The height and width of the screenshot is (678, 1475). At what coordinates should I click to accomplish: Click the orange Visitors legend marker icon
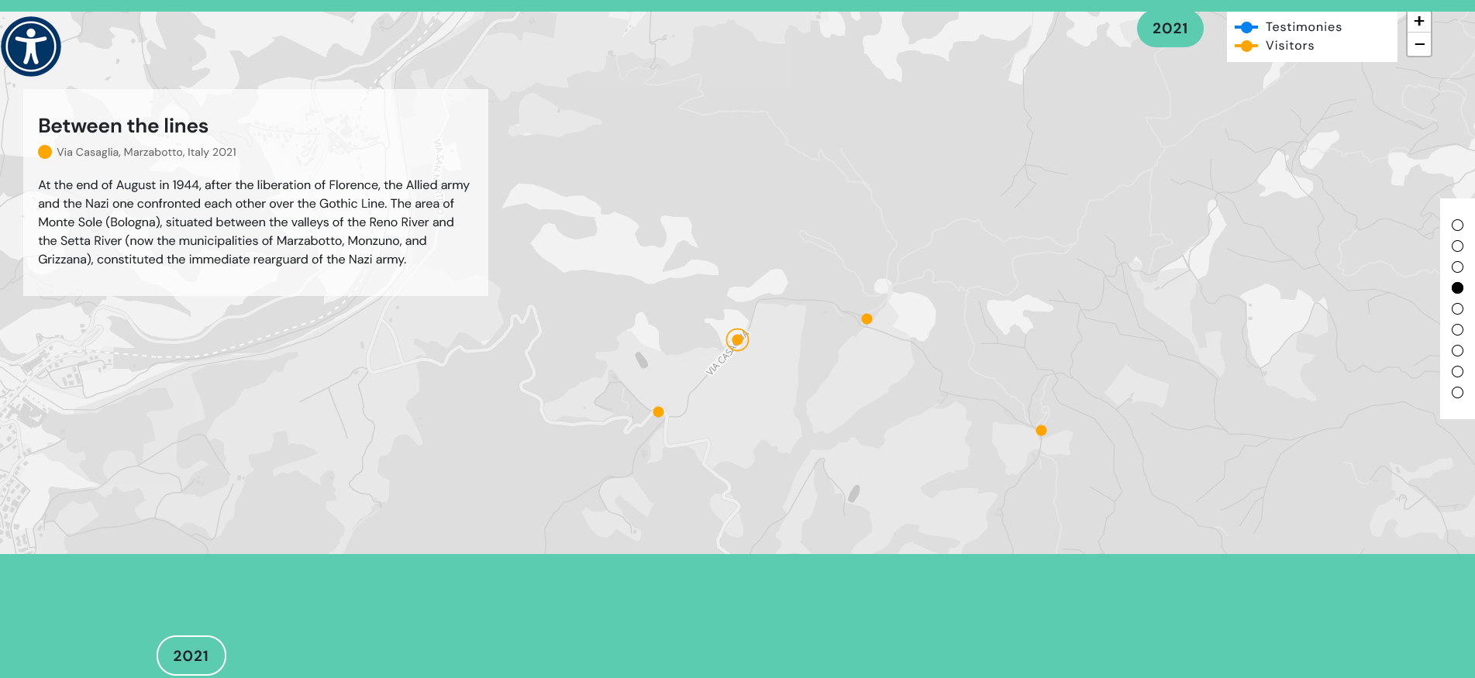pos(1246,46)
